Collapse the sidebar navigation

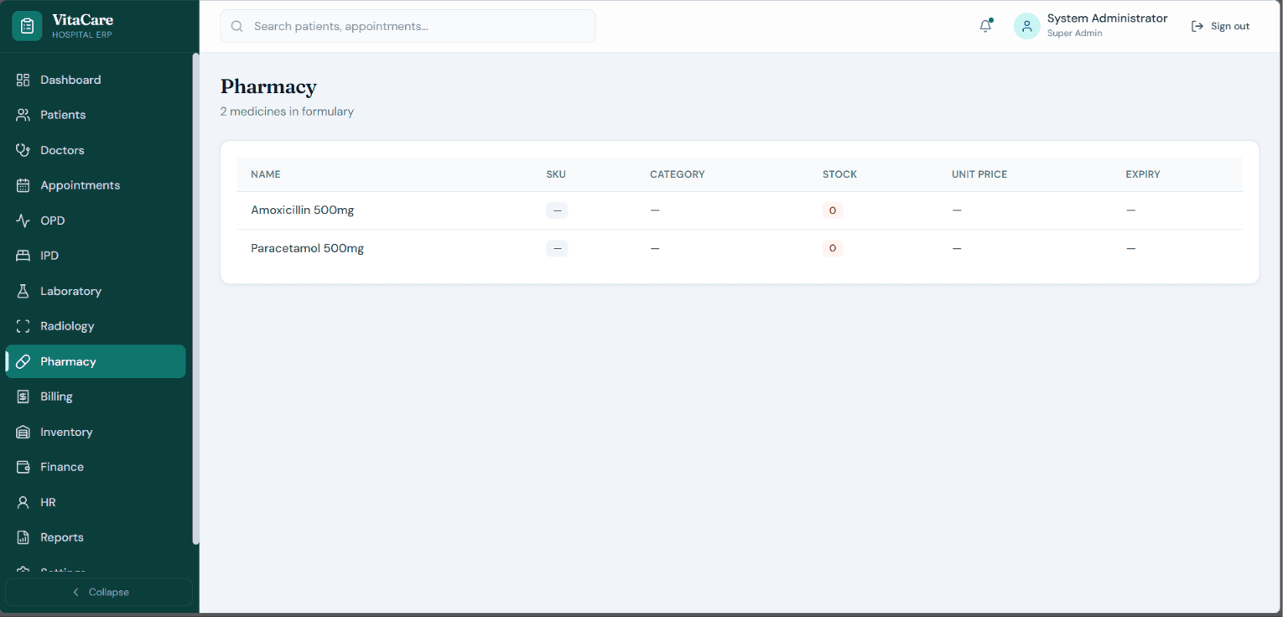99,592
